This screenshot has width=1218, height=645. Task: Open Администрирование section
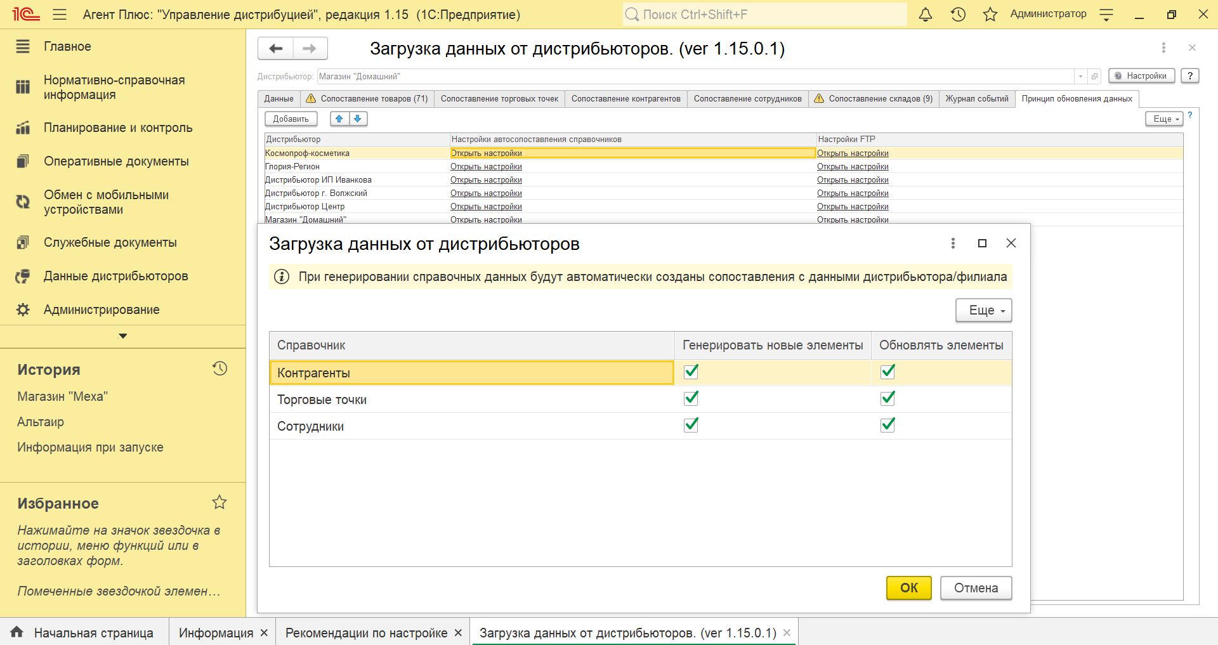pyautogui.click(x=101, y=309)
